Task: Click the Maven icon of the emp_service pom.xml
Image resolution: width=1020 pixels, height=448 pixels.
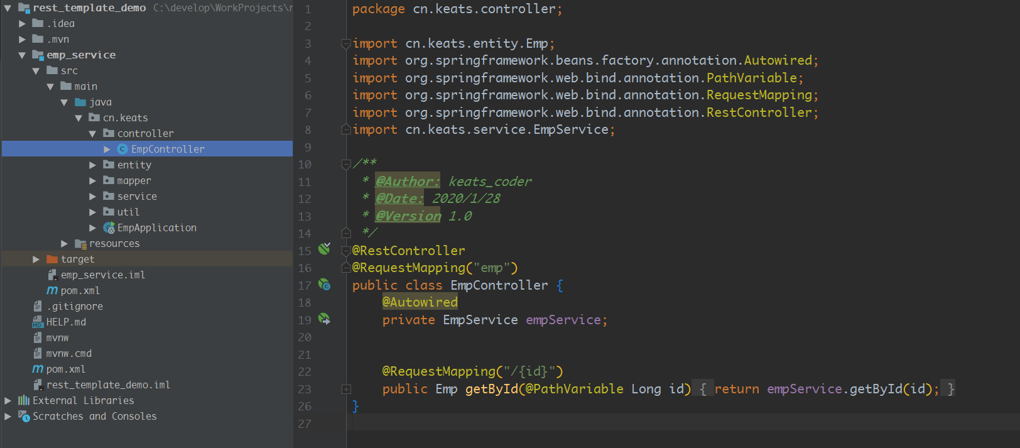Action: [52, 290]
